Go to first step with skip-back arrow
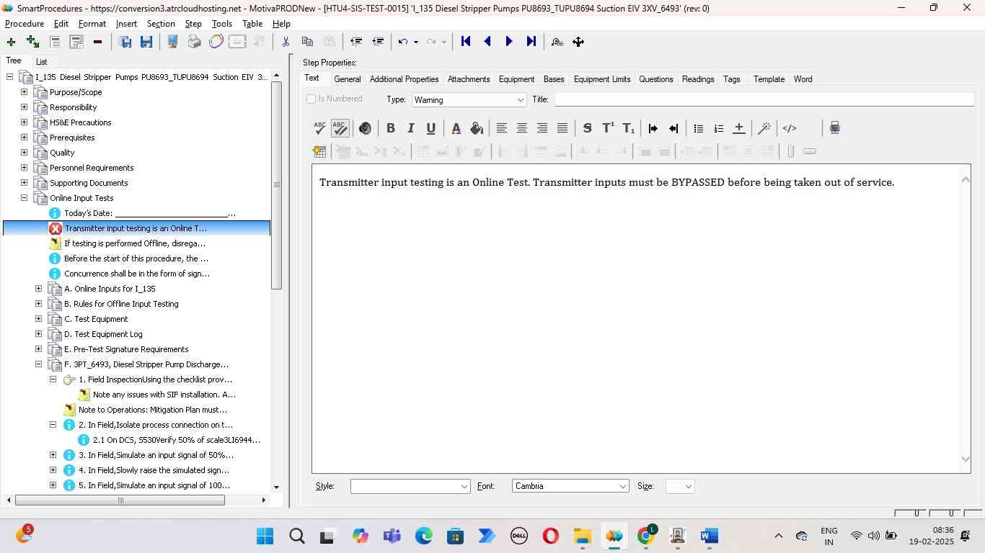Image resolution: width=985 pixels, height=553 pixels. [466, 42]
